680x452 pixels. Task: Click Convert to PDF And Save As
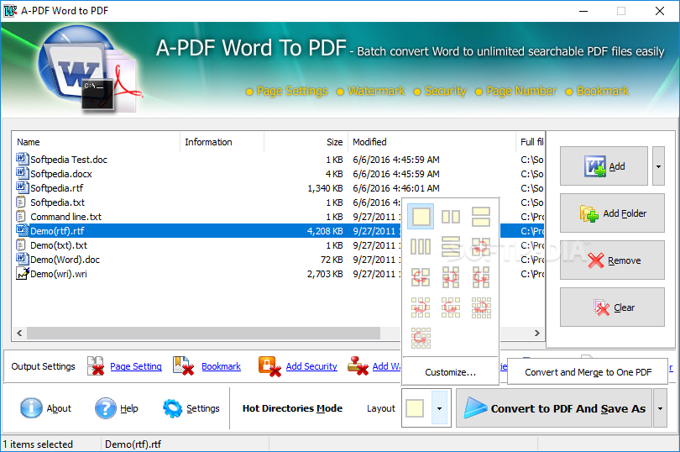(554, 408)
